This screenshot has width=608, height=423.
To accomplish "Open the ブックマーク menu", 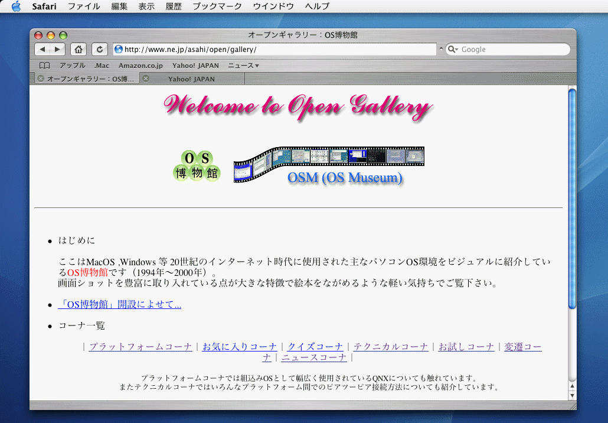I will click(217, 6).
